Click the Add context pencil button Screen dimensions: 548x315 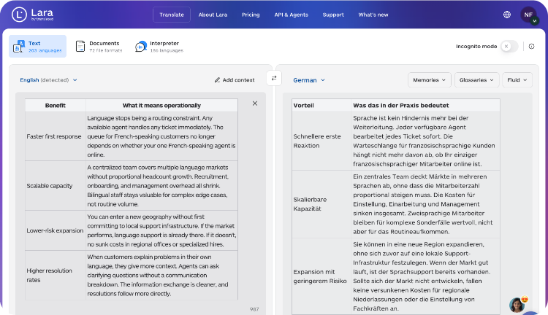(x=235, y=79)
